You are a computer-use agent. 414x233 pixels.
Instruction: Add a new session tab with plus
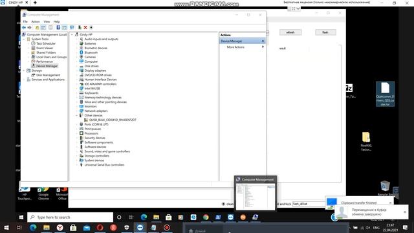[35, 3]
